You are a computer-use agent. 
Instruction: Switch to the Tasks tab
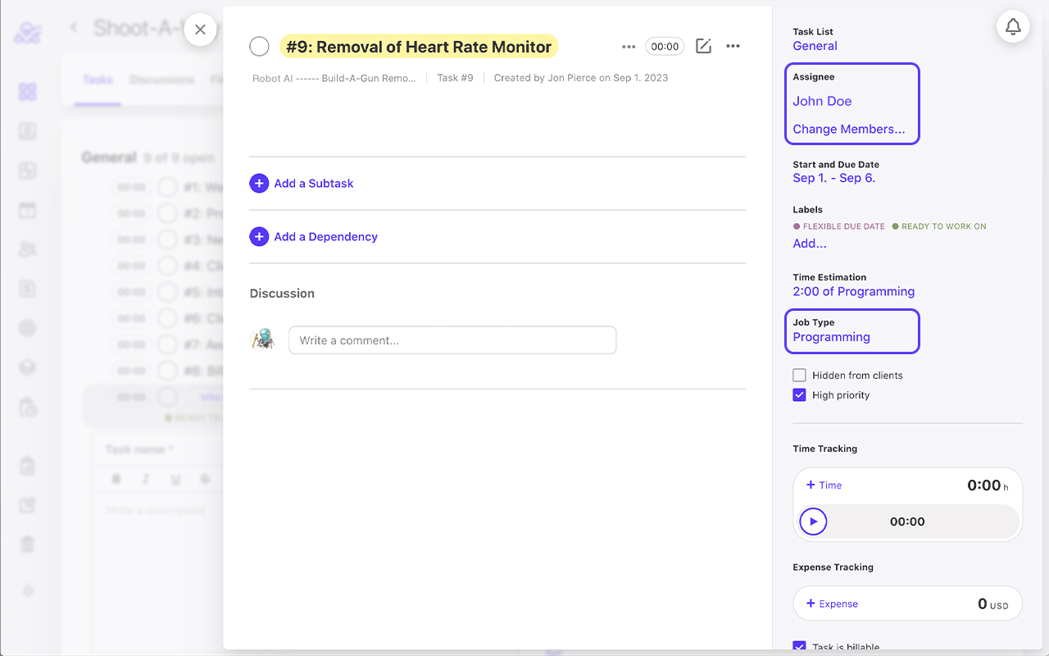(x=98, y=80)
